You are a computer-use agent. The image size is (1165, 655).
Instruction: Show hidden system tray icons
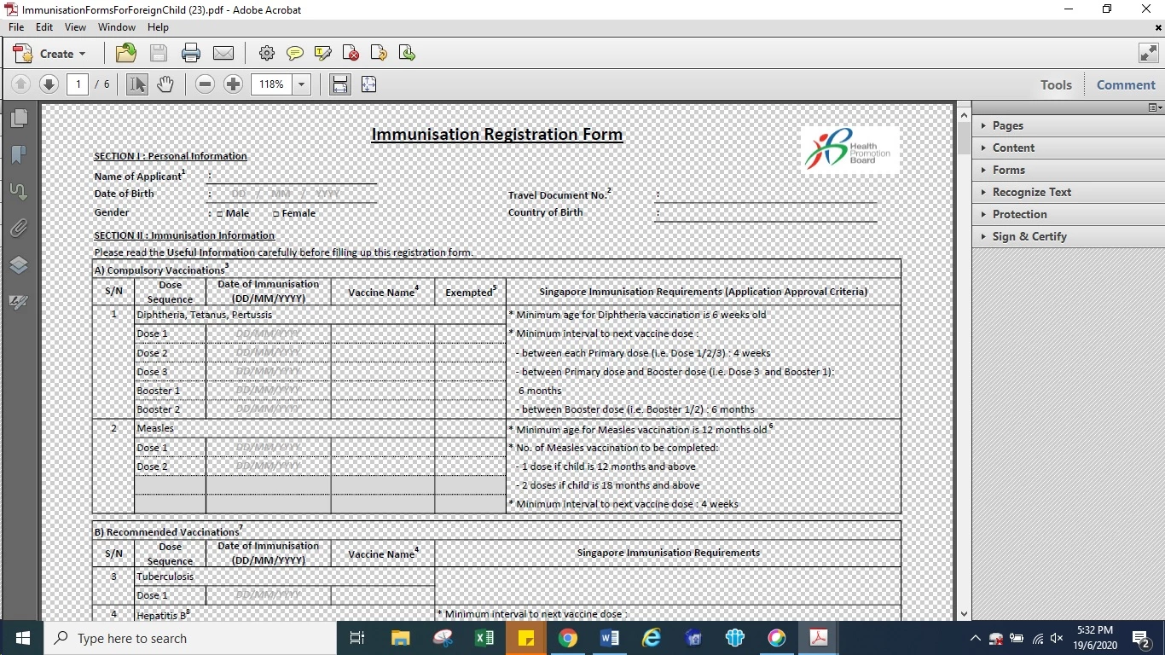976,638
